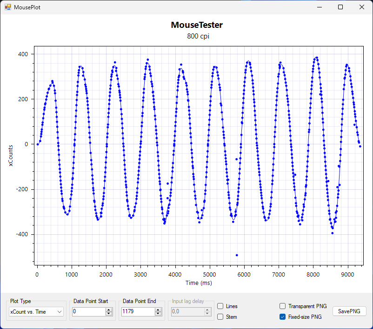The image size is (373, 329).
Task: Click the 9000 tick label on time axis
Action: (x=347, y=275)
